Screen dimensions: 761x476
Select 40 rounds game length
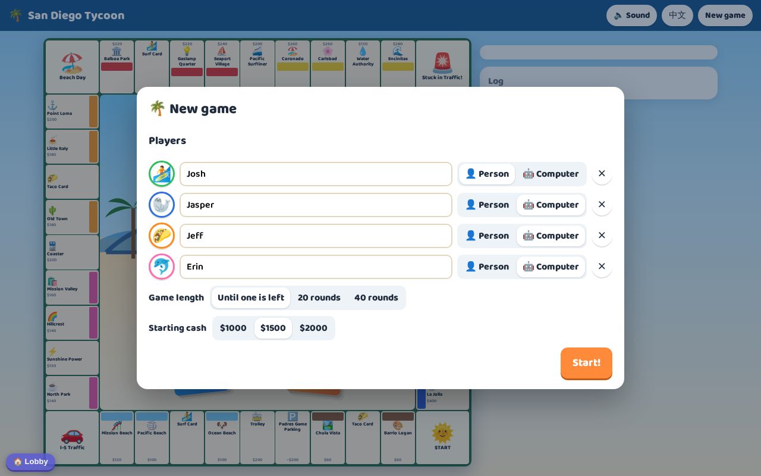point(376,297)
